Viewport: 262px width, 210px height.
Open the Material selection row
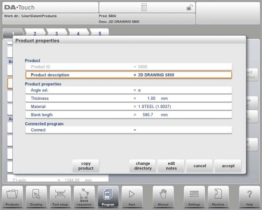128,107
